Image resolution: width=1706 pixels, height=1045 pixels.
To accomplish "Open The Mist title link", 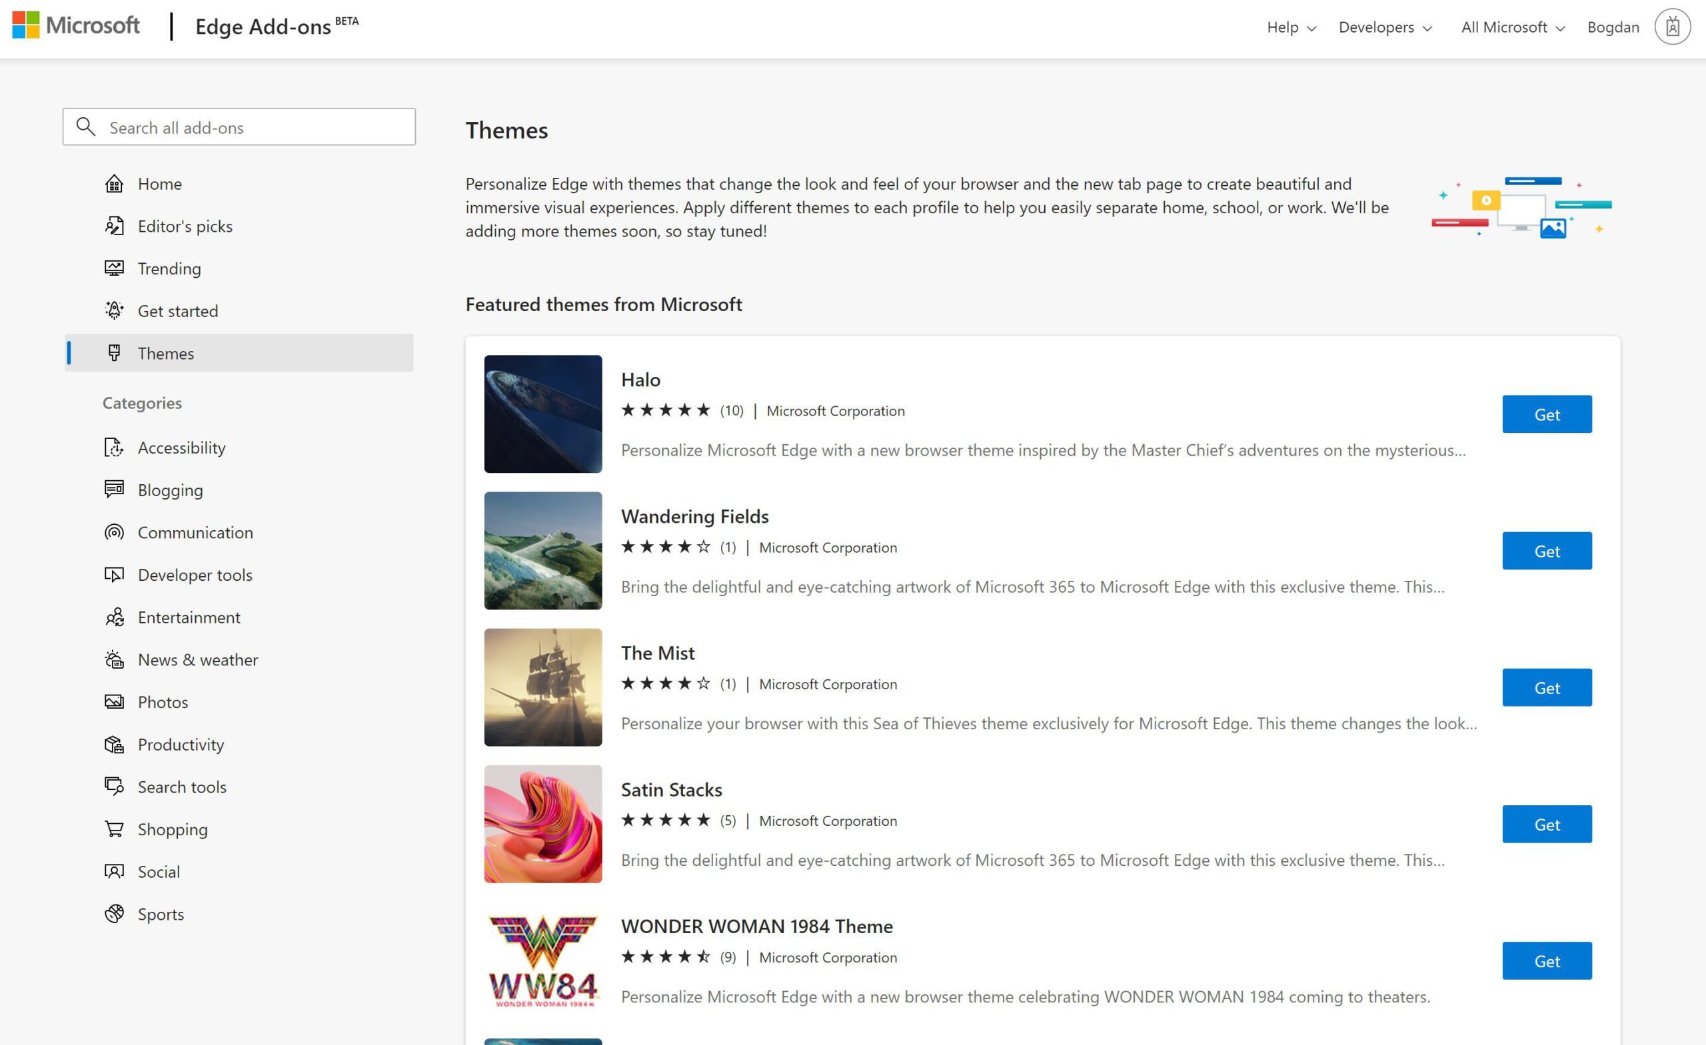I will coord(658,653).
